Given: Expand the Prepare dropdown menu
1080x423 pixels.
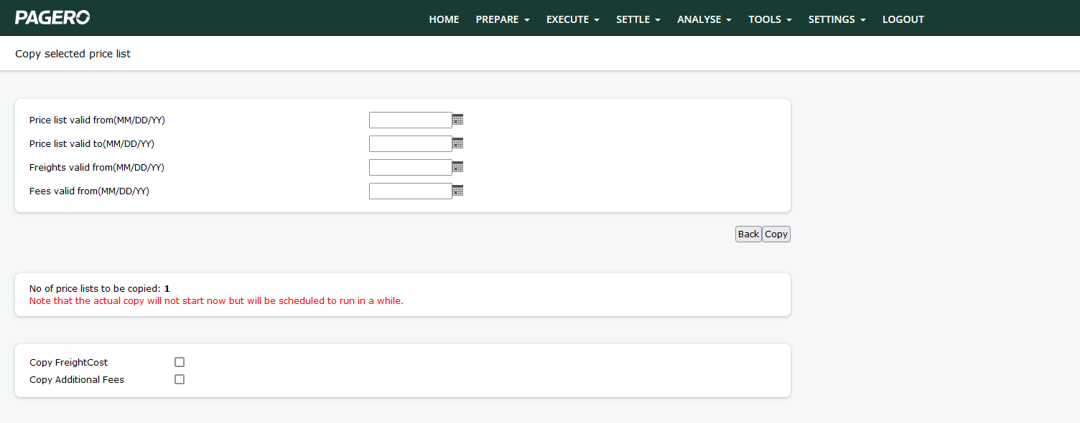Looking at the screenshot, I should pos(502,19).
